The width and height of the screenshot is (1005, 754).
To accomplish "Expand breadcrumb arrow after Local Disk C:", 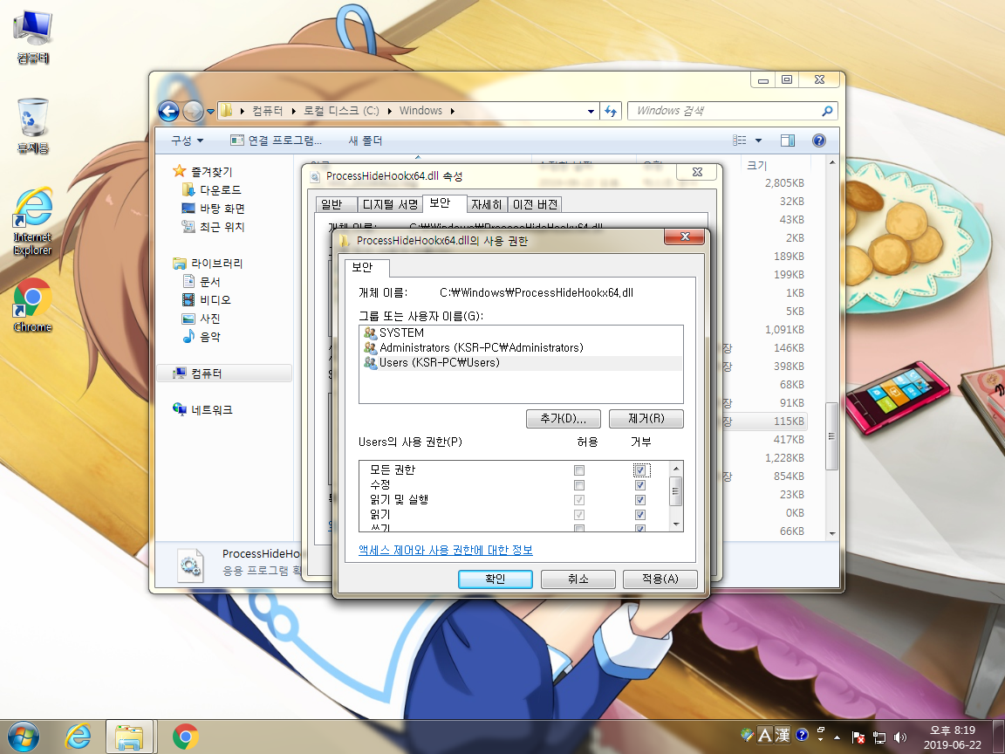I will point(389,111).
